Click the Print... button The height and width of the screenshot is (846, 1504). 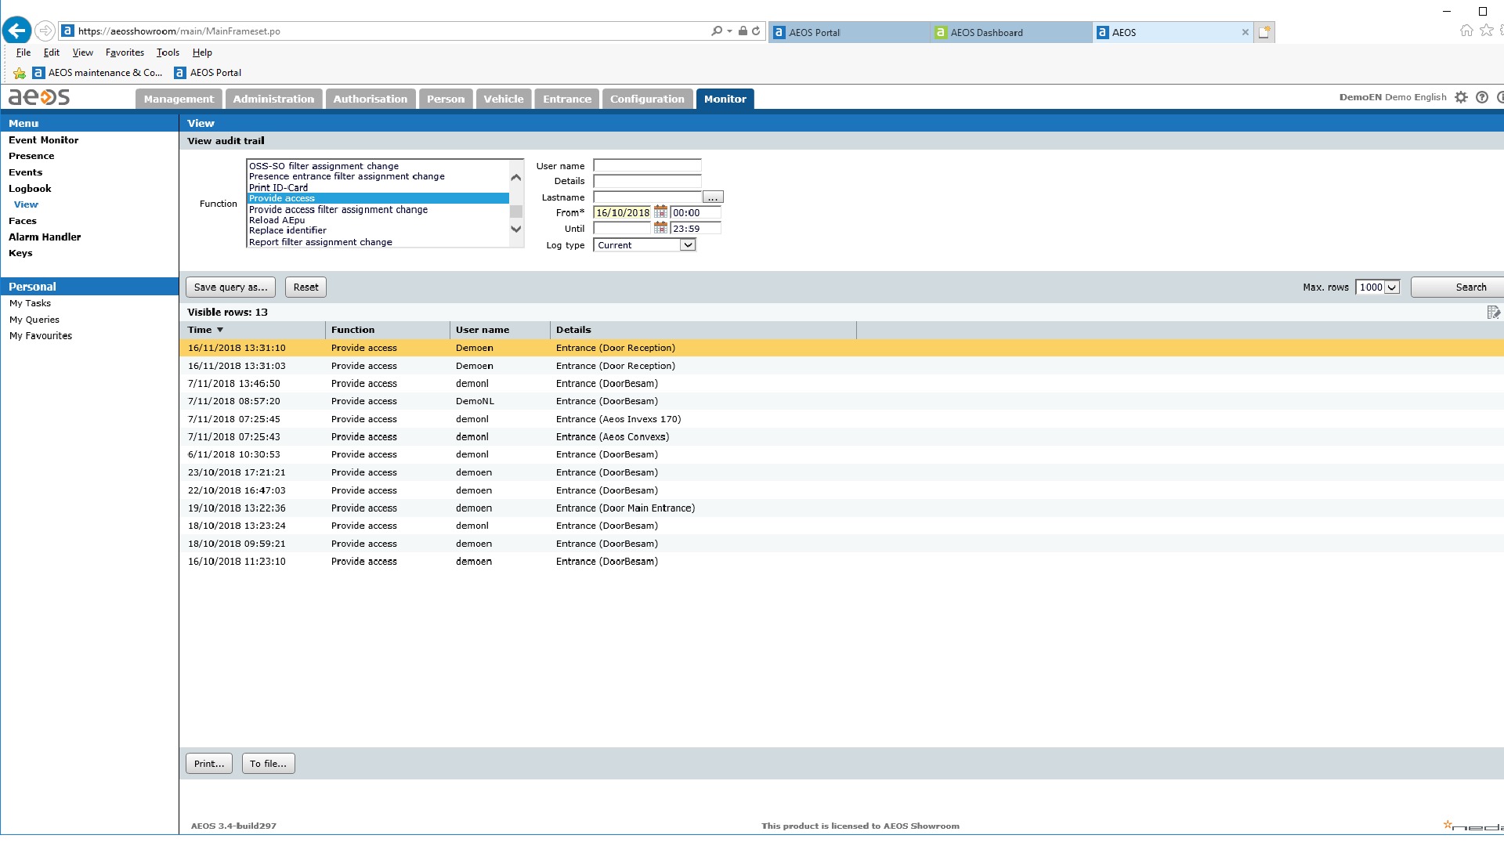209,764
